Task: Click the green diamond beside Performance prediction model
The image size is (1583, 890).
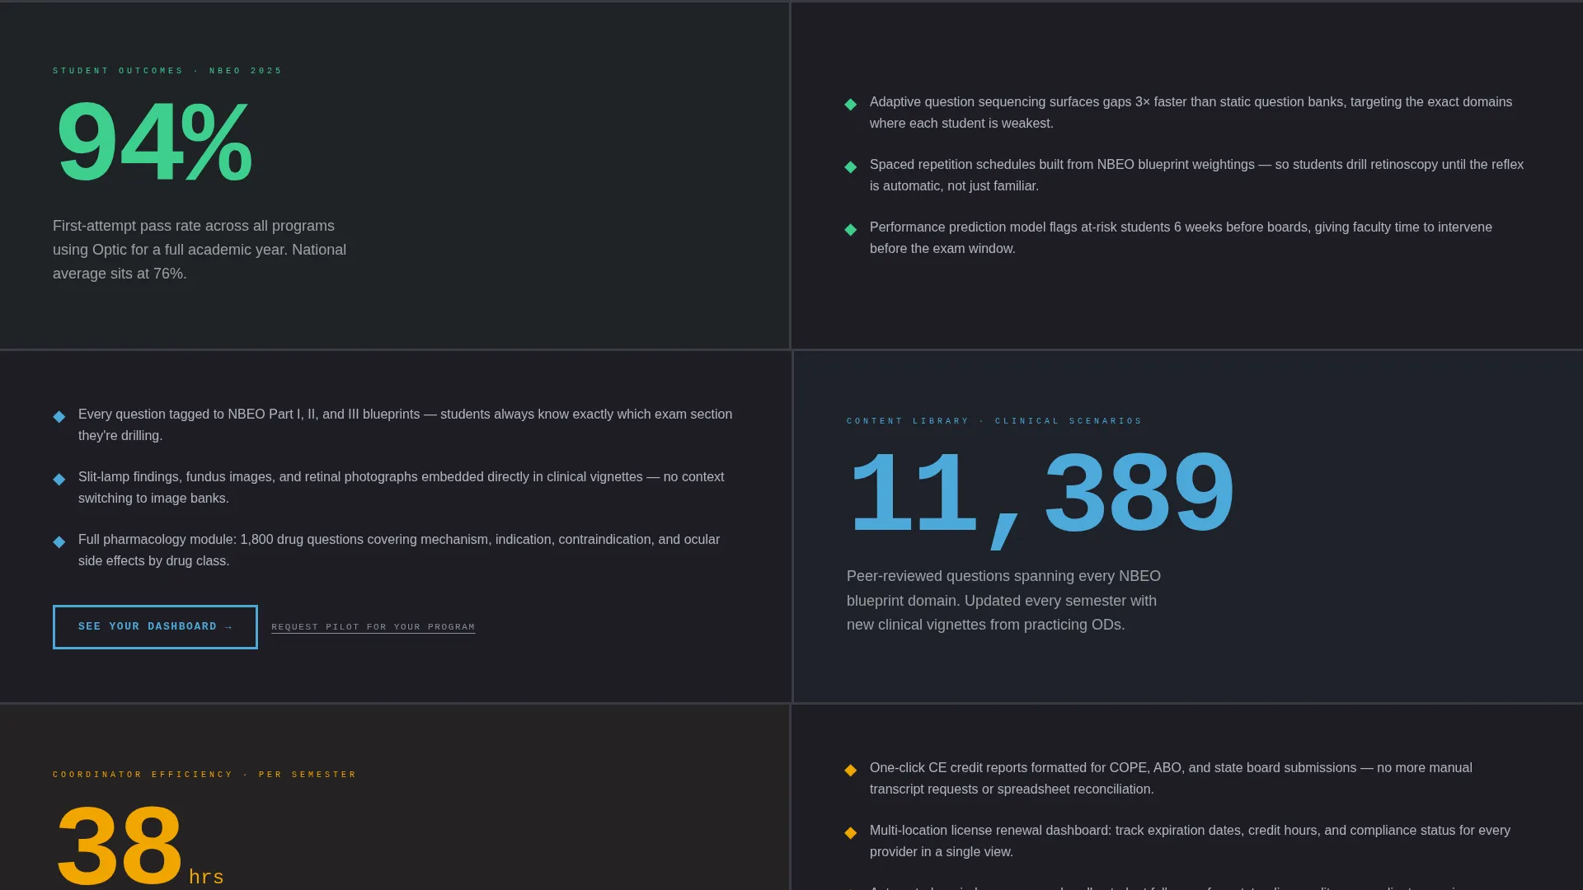Action: pos(851,229)
